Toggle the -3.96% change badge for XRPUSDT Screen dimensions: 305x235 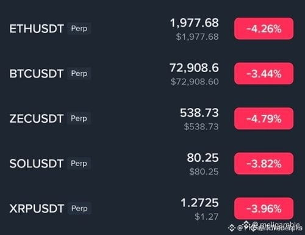pos(264,209)
